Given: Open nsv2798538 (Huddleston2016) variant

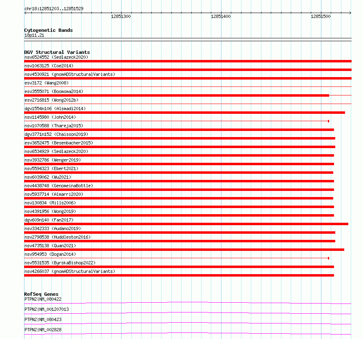Looking at the screenshot, I should [x=58, y=237].
